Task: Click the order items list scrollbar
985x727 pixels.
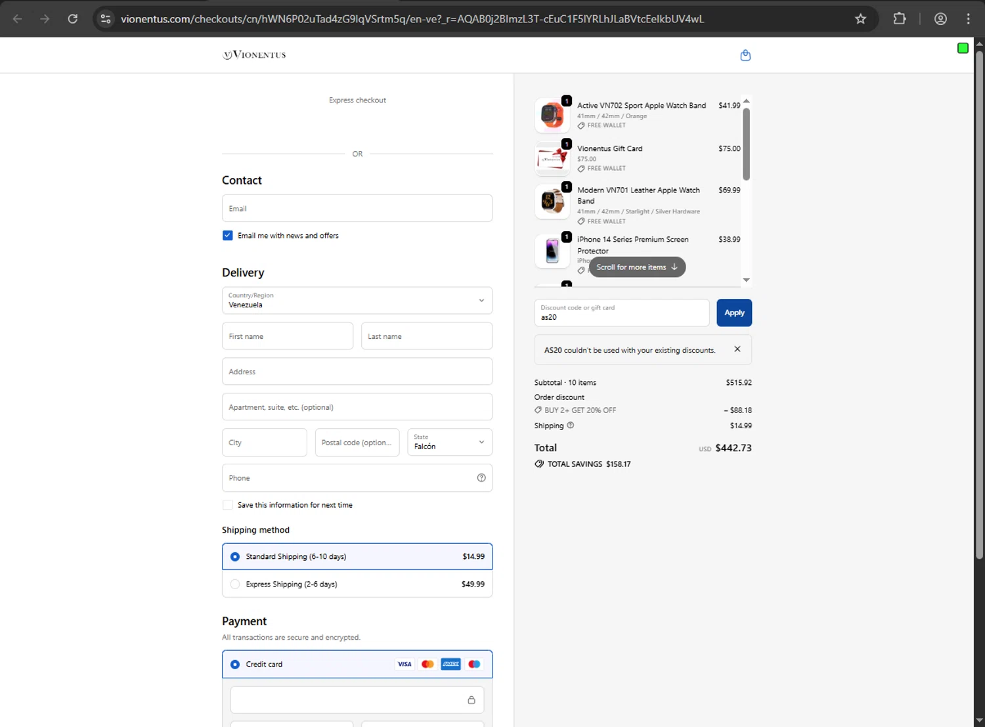Action: 746,144
